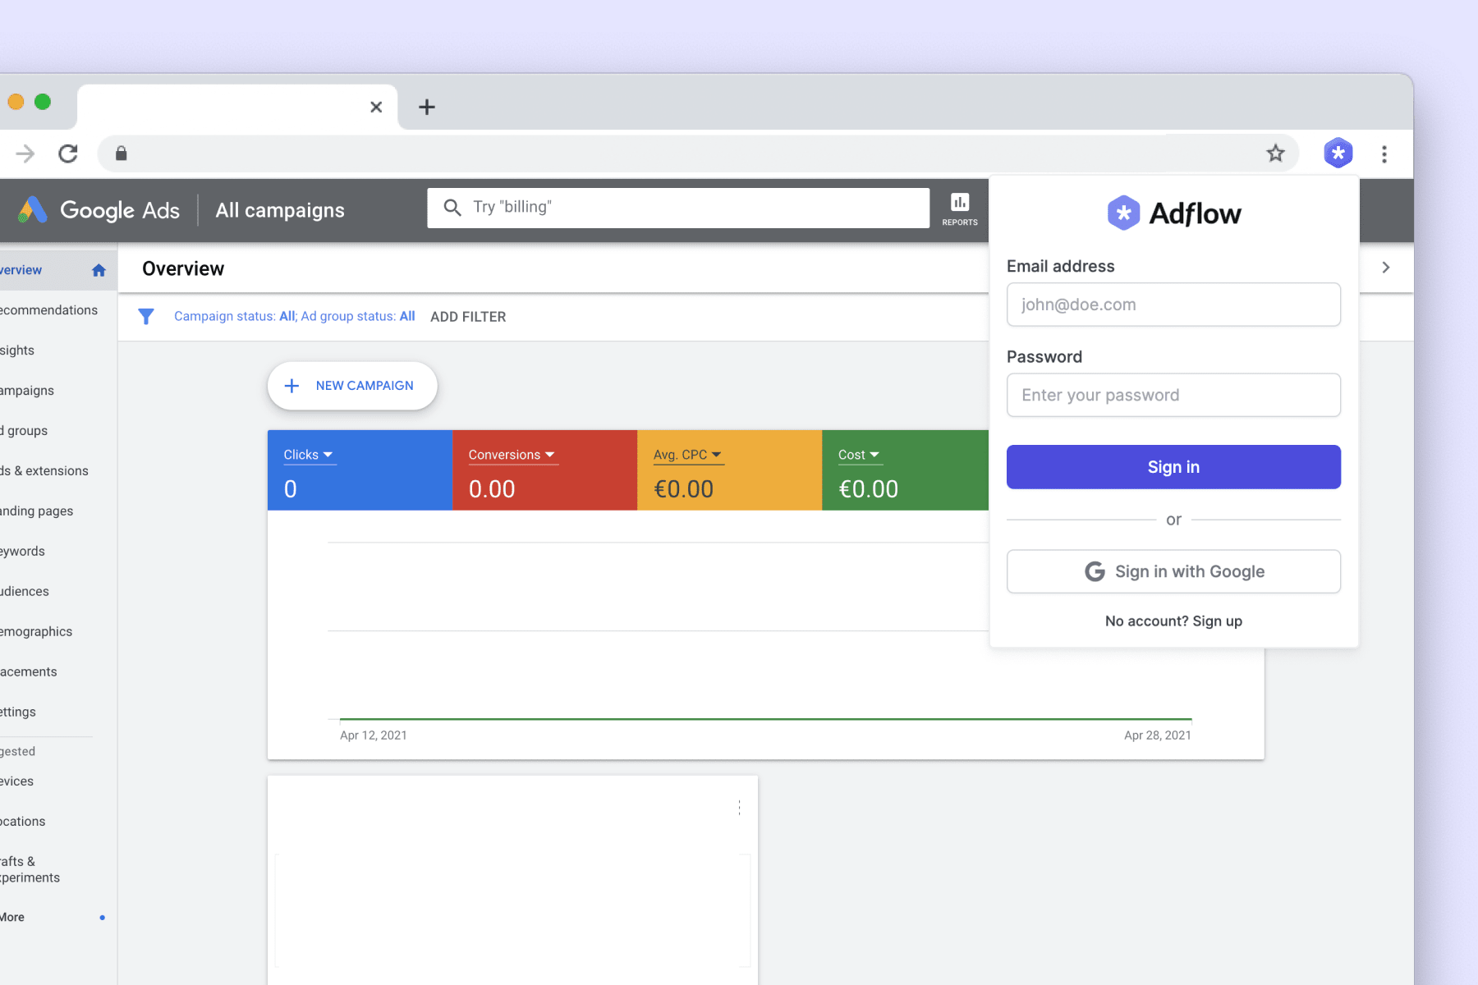Viewport: 1478px width, 985px height.
Task: Click the Google Ads logo
Action: pyautogui.click(x=99, y=210)
